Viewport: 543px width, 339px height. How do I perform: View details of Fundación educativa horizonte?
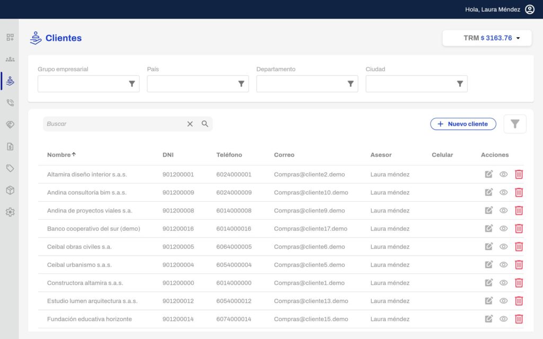pyautogui.click(x=504, y=319)
